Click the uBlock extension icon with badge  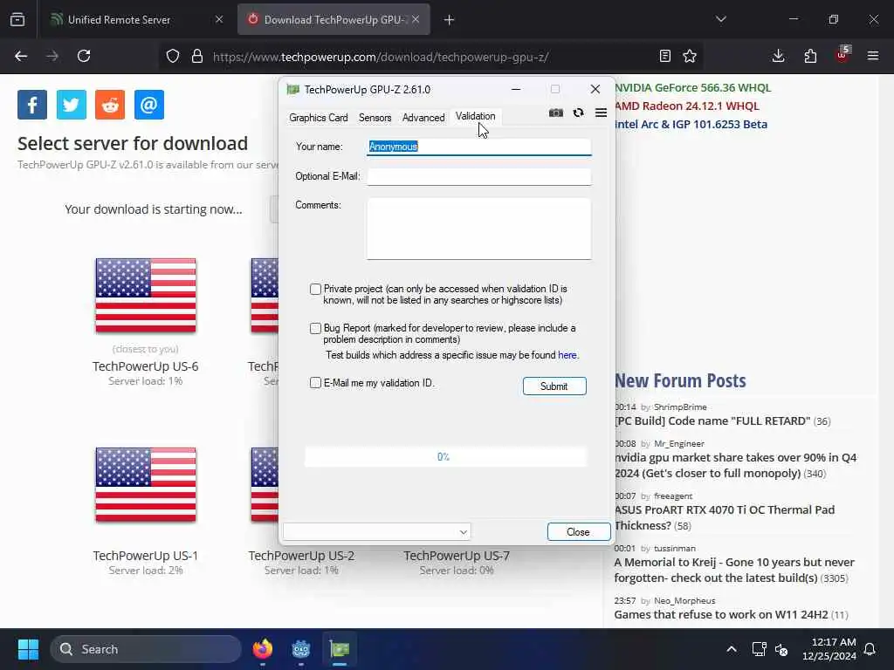(x=842, y=55)
